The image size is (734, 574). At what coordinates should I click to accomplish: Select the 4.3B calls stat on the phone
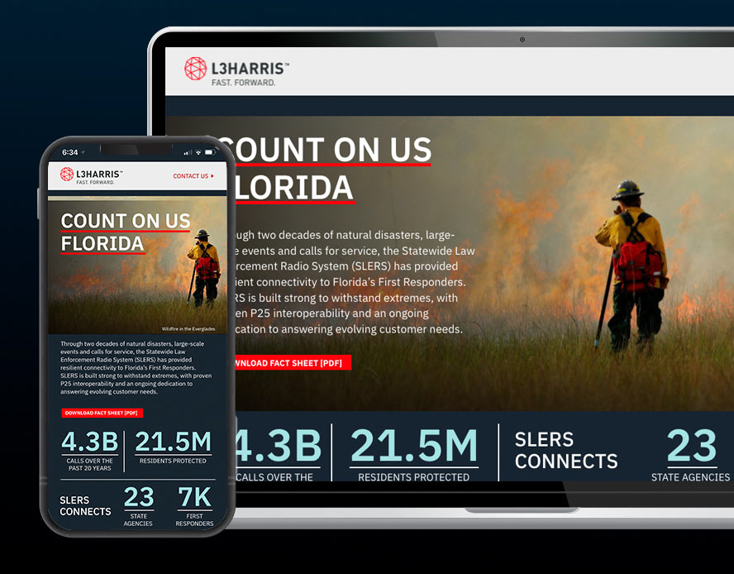[89, 451]
